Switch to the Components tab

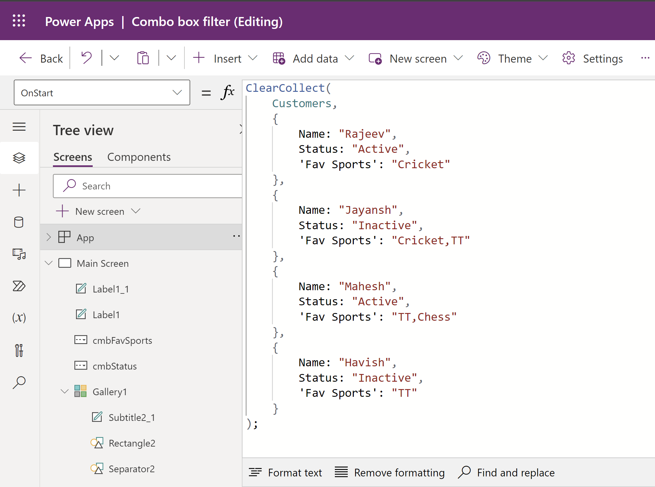tap(139, 157)
